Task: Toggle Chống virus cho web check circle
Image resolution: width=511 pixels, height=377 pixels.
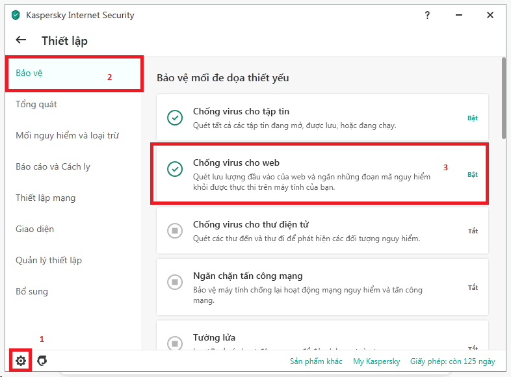Action: [175, 169]
